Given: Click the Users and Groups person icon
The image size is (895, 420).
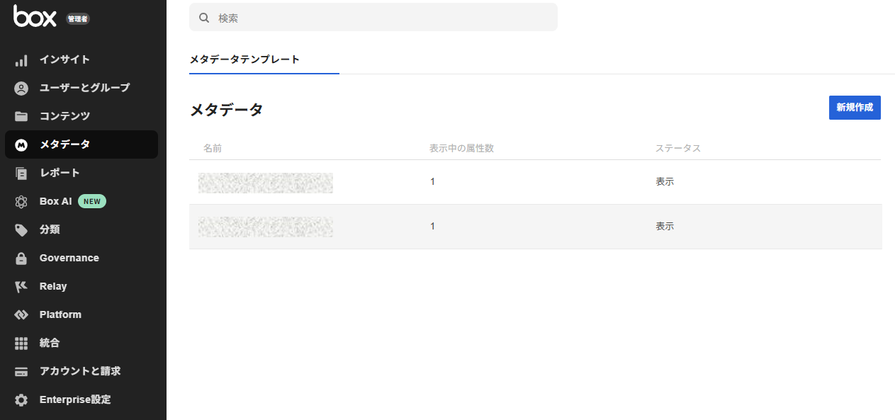Looking at the screenshot, I should [x=21, y=89].
